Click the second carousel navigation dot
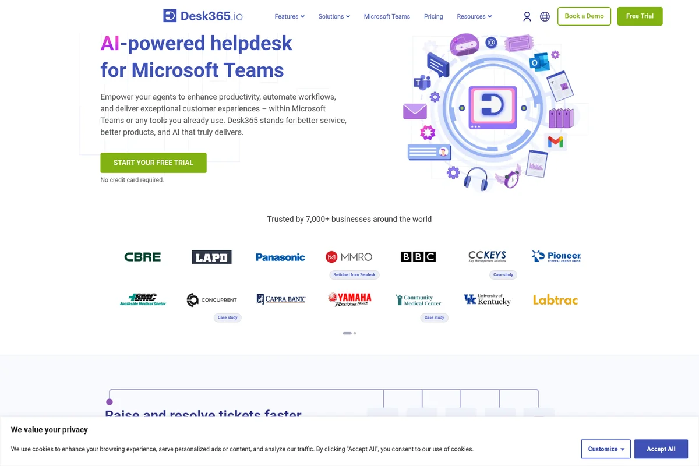This screenshot has width=699, height=466. click(354, 333)
